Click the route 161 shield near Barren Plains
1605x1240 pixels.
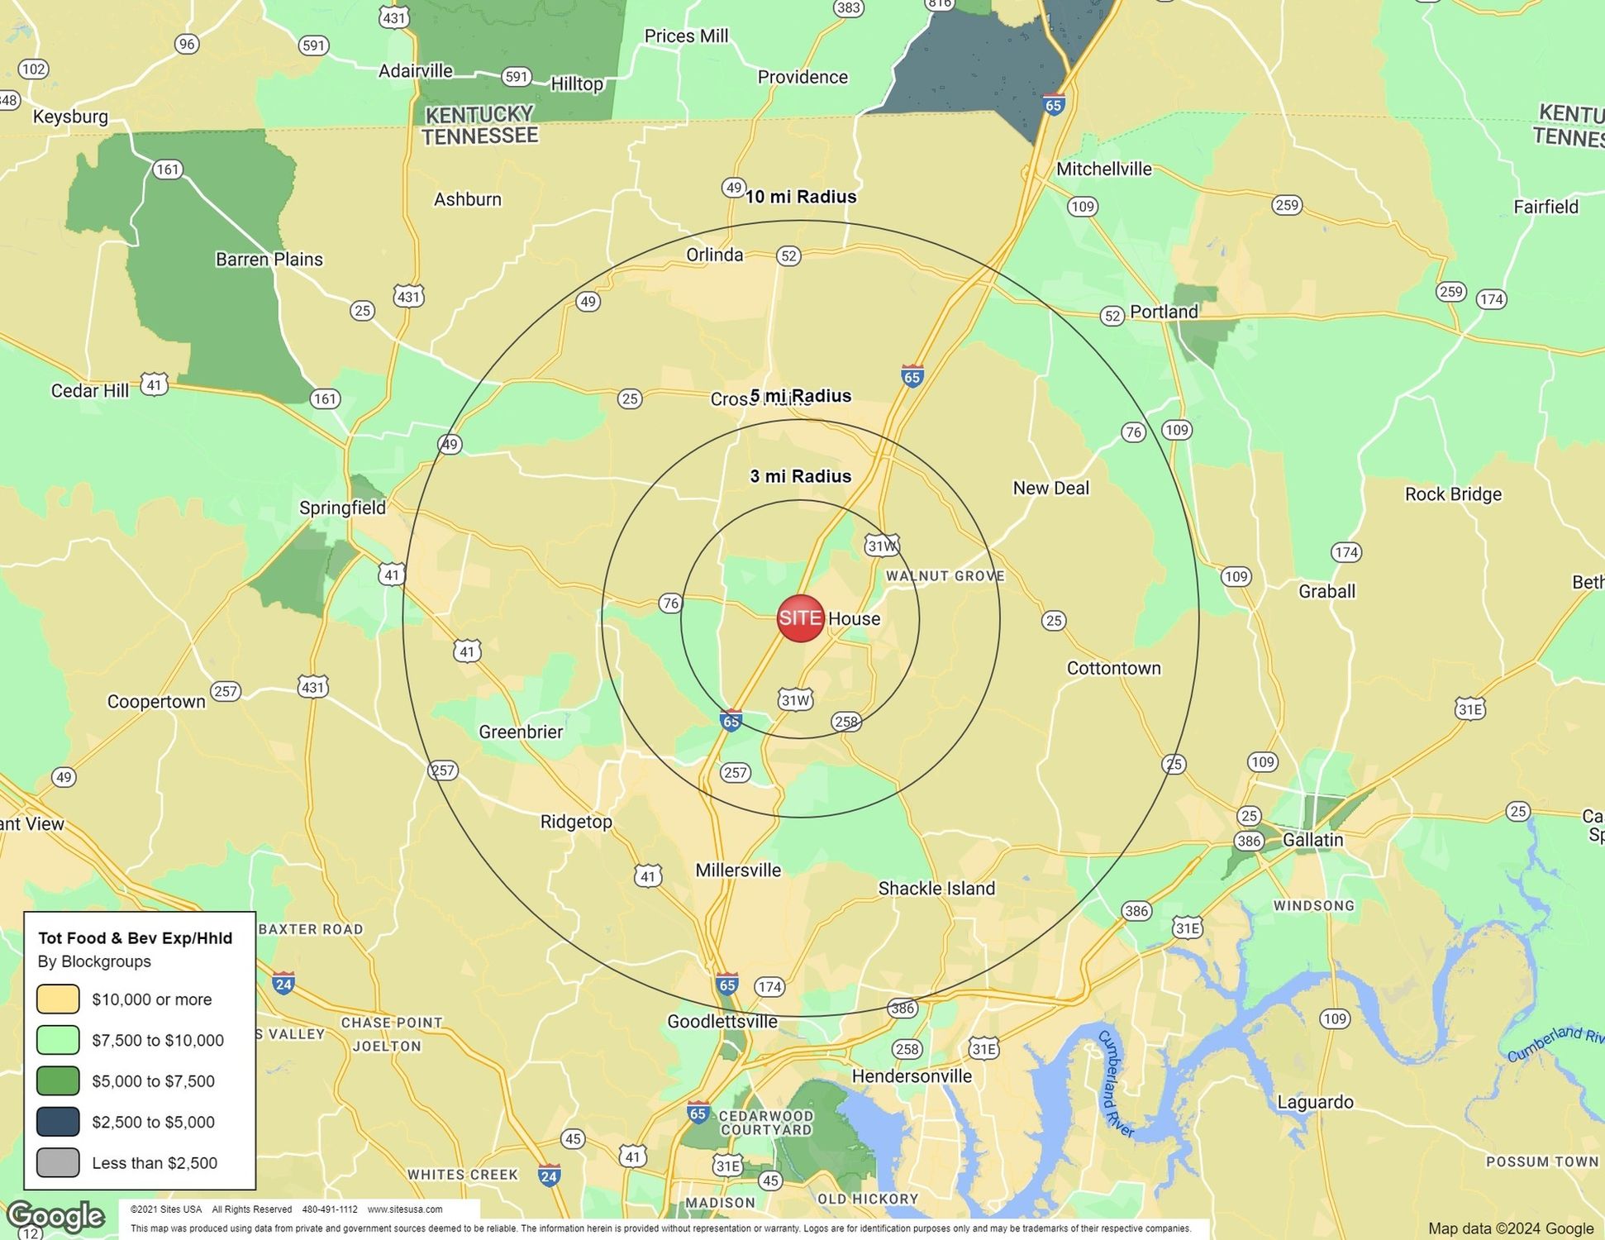coord(167,169)
